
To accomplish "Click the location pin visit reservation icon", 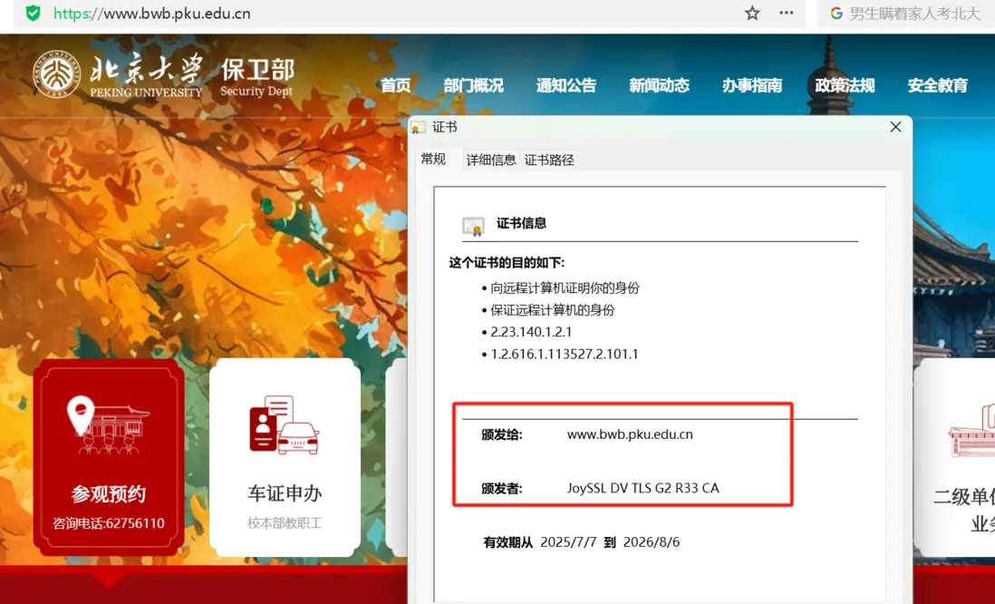I will click(x=108, y=424).
